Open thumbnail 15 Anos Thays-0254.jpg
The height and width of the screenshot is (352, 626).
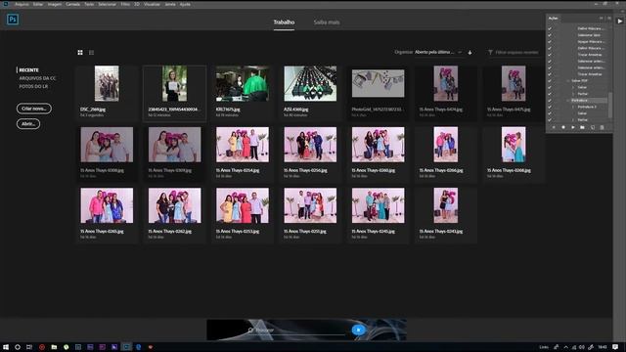click(243, 145)
